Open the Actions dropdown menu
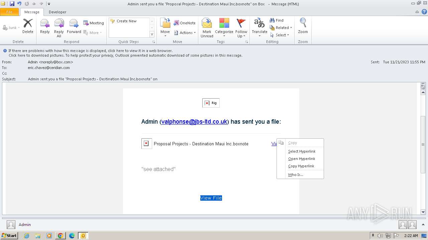The width and height of the screenshot is (428, 240). pos(185,33)
